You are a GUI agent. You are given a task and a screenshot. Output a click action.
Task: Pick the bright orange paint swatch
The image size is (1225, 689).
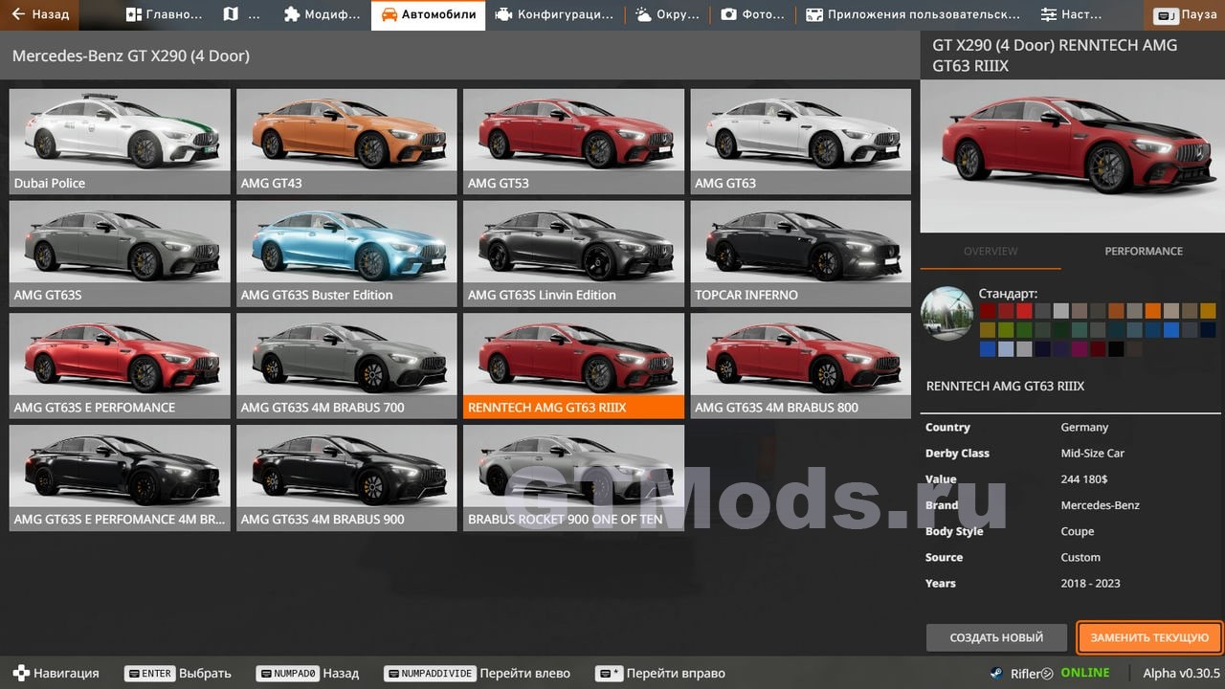click(1153, 311)
